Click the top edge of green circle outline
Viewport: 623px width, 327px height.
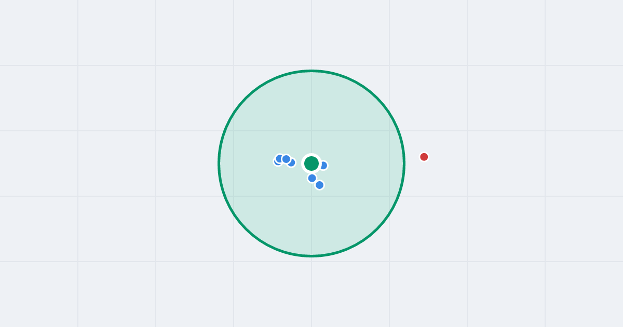[311, 71]
